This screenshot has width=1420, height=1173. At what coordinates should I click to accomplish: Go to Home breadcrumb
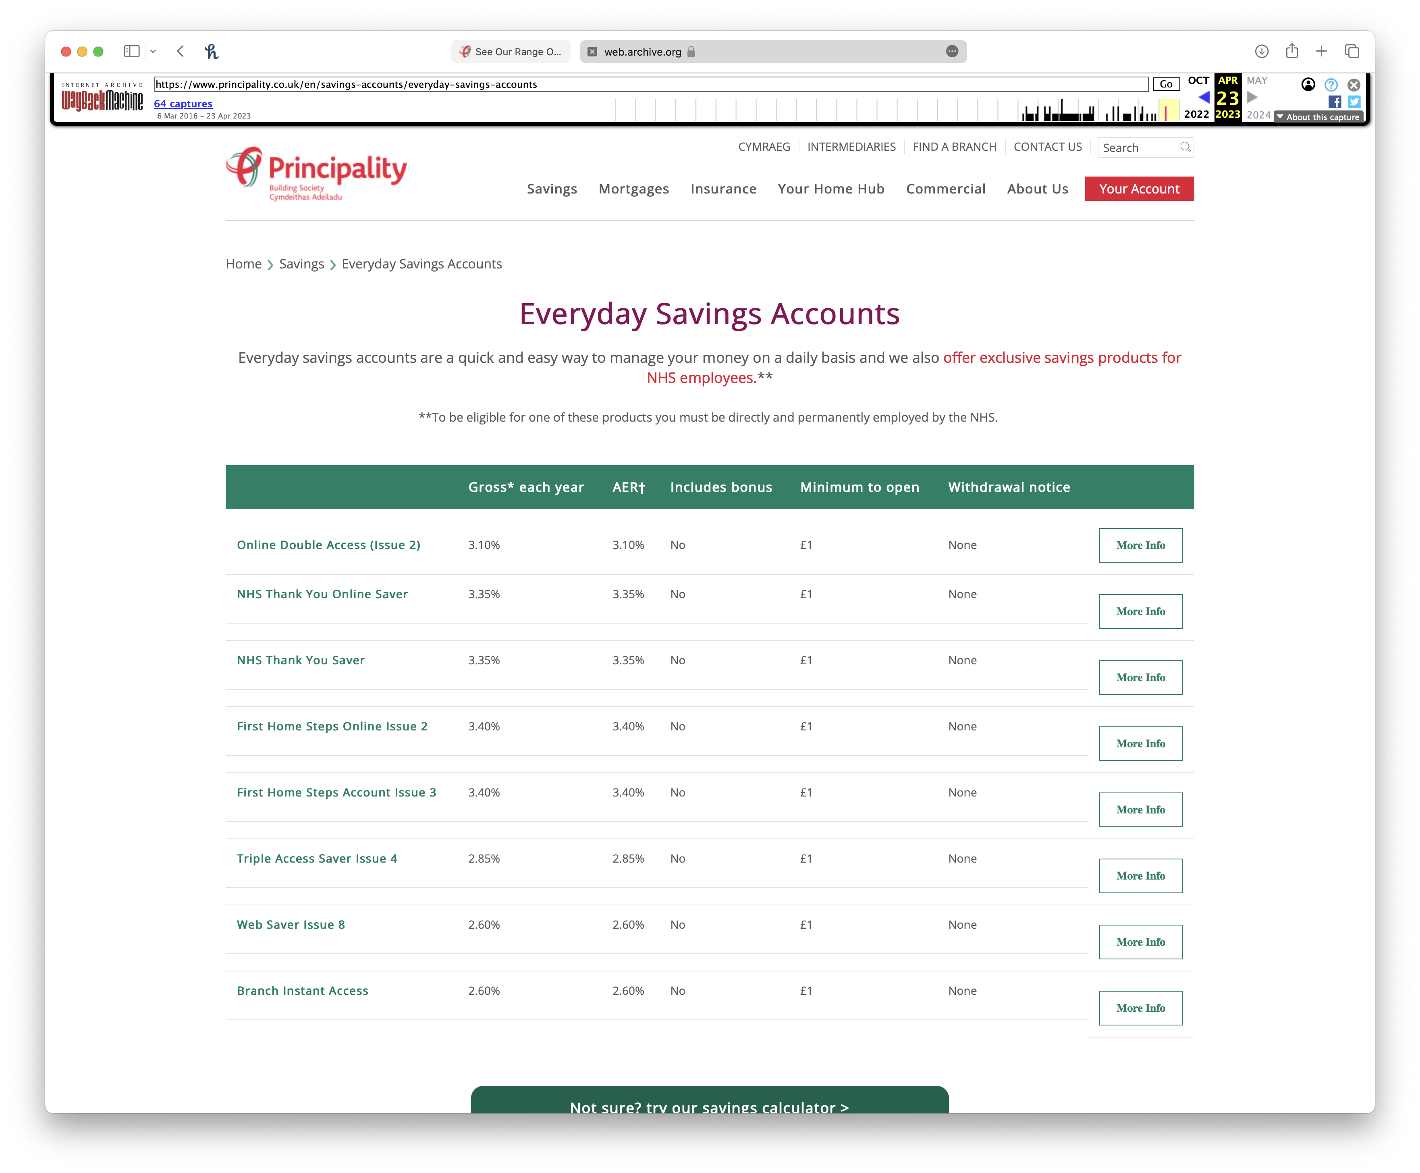point(243,264)
